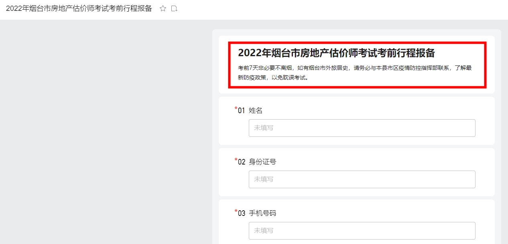The height and width of the screenshot is (244, 508).
Task: Click the 未填写 placeholder under question 01
Action: (x=264, y=128)
